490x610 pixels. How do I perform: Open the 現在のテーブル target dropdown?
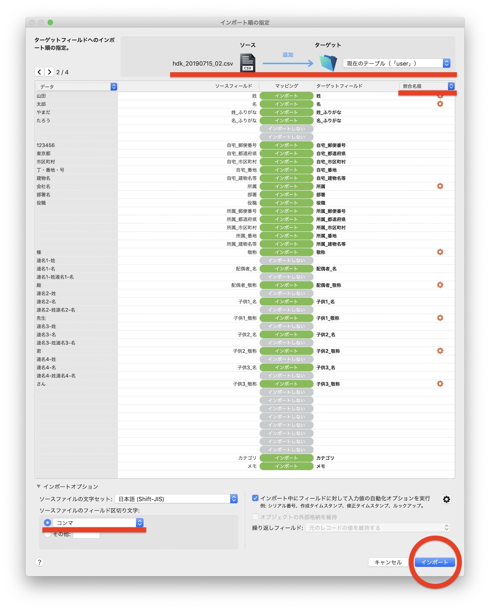click(x=396, y=63)
